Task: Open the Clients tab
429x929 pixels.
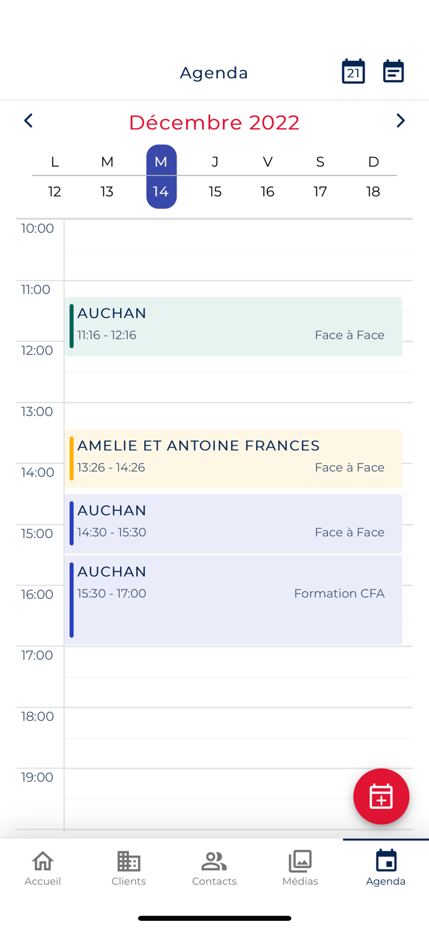Action: tap(129, 868)
